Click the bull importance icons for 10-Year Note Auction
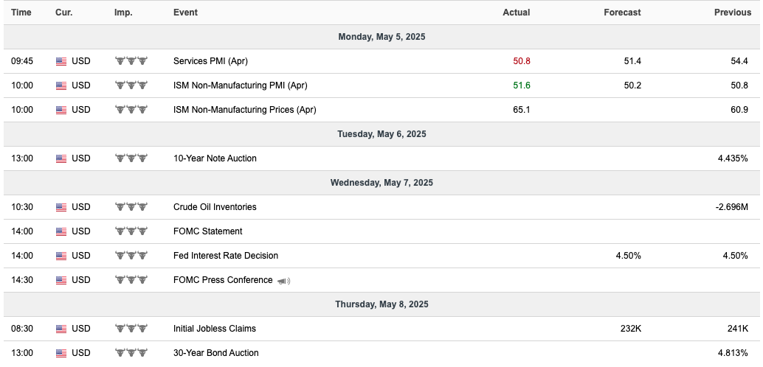763x367 pixels. [131, 158]
